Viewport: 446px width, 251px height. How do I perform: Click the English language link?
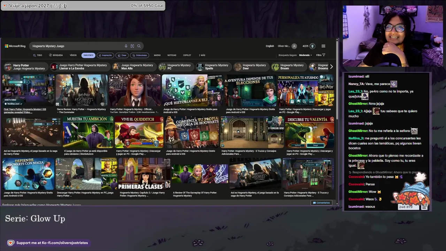coord(270,46)
